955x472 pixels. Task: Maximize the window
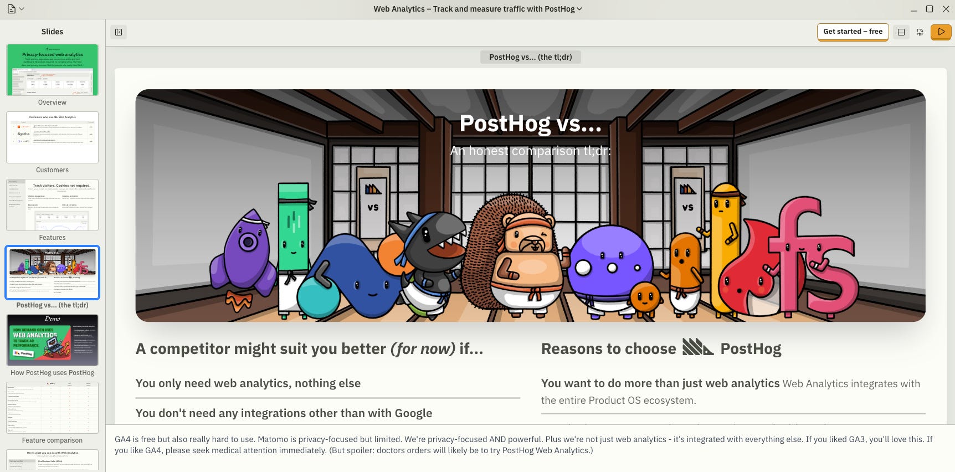click(x=930, y=9)
